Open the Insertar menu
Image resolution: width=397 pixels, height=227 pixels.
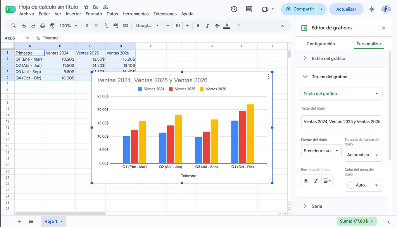(73, 14)
